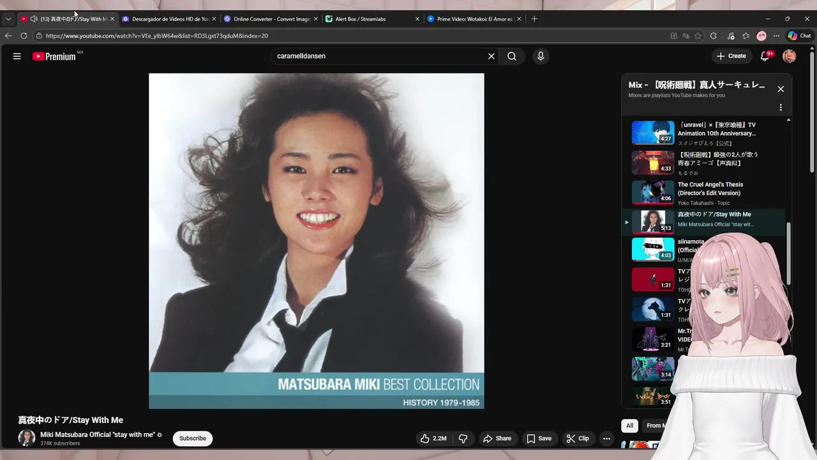Image resolution: width=817 pixels, height=460 pixels.
Task: Open the YouTube hamburger guide menu
Action: pyautogui.click(x=17, y=56)
